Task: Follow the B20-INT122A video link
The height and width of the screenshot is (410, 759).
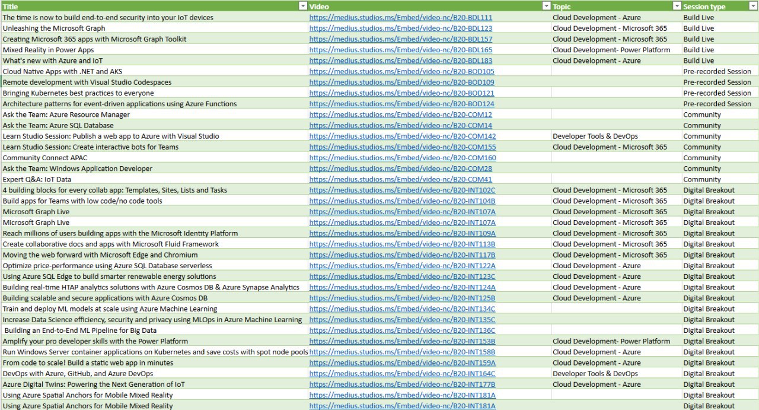Action: coord(403,266)
